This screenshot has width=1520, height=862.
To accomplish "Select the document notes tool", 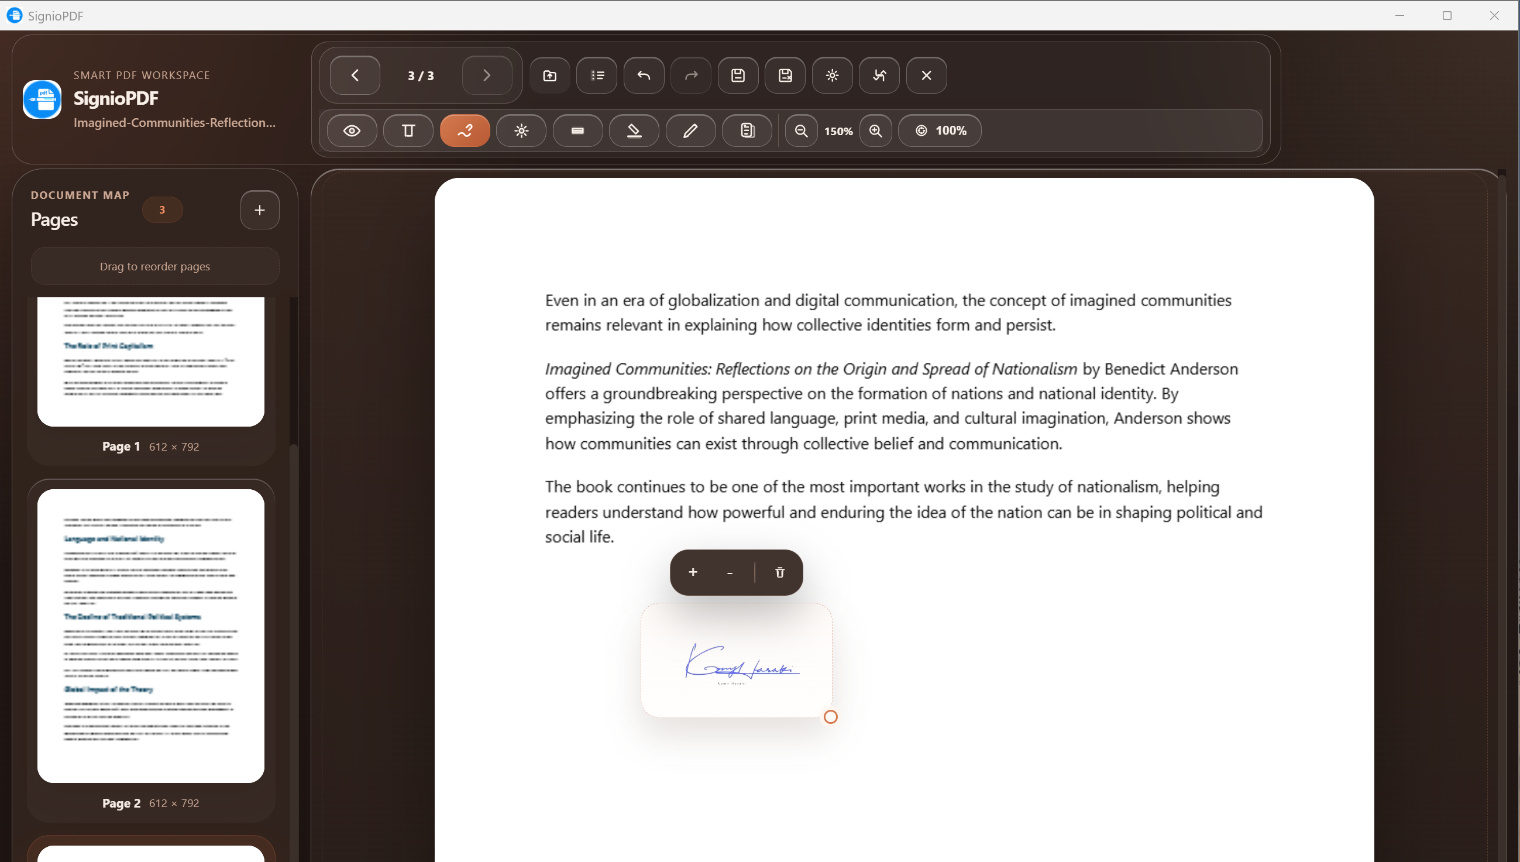I will coord(747,130).
